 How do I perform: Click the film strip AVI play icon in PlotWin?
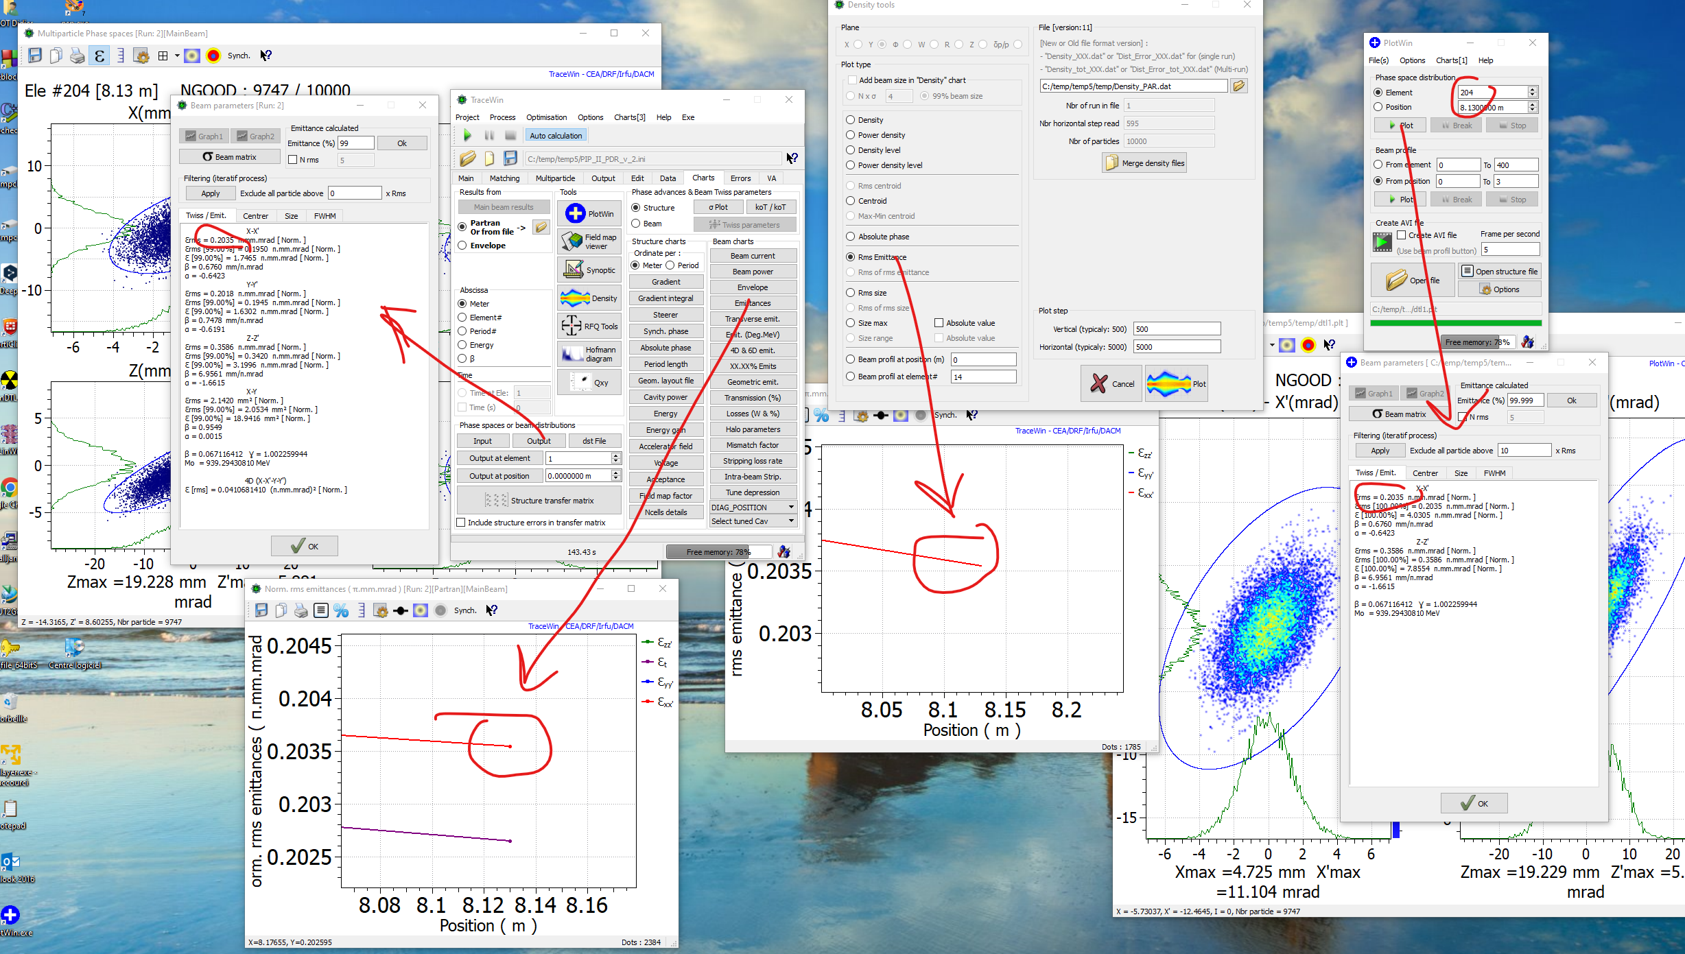(1382, 241)
